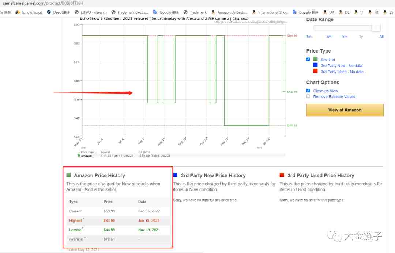This screenshot has height=253, width=395.
Task: Open the Amazon UK bookmark
Action: [x=328, y=12]
